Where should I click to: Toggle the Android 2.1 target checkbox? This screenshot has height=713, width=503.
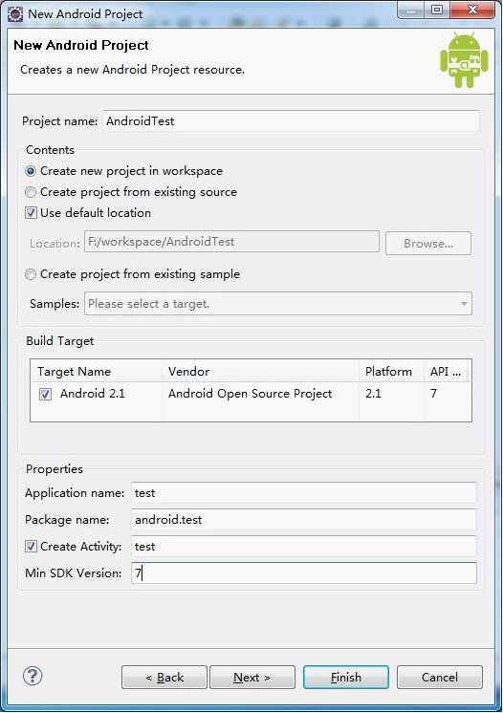(x=46, y=394)
